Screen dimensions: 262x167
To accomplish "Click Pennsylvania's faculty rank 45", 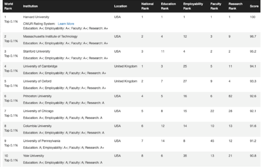I will [212, 141].
